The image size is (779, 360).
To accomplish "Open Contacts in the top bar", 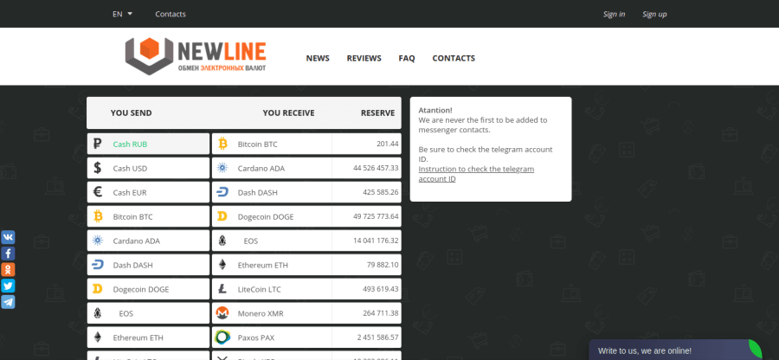I will [x=171, y=14].
